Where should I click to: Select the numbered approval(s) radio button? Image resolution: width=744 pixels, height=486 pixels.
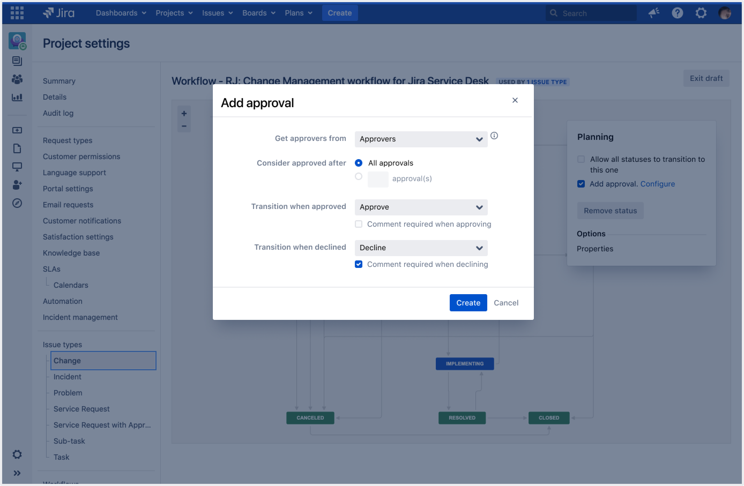click(x=358, y=176)
